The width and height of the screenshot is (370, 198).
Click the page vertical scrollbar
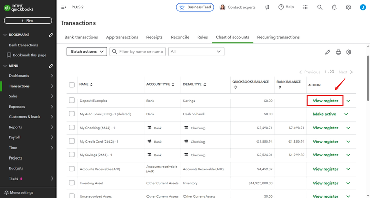click(x=368, y=77)
